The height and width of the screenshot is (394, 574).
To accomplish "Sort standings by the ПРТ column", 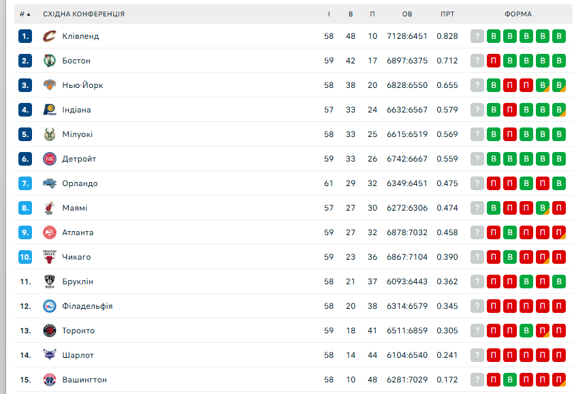I will pyautogui.click(x=447, y=14).
